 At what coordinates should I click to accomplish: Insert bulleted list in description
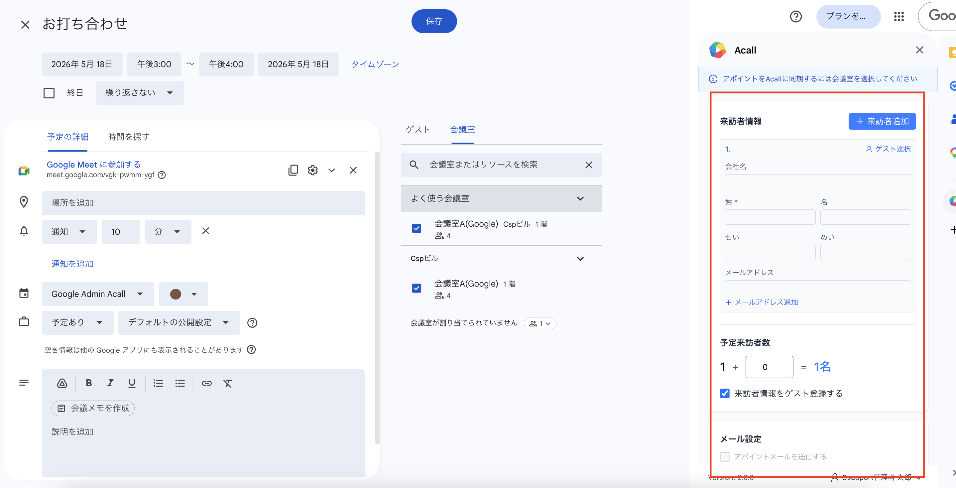pos(180,383)
